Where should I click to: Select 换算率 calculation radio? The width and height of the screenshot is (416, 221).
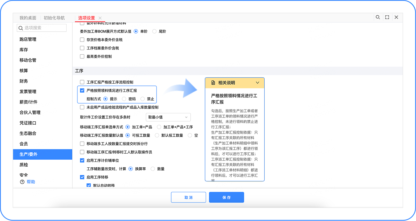[x=131, y=169]
